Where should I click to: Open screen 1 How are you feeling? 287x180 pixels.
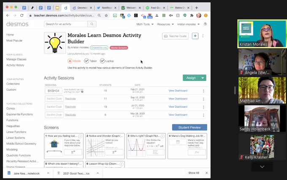click(64, 146)
